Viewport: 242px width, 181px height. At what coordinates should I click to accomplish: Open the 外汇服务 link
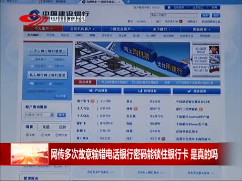click(83, 138)
